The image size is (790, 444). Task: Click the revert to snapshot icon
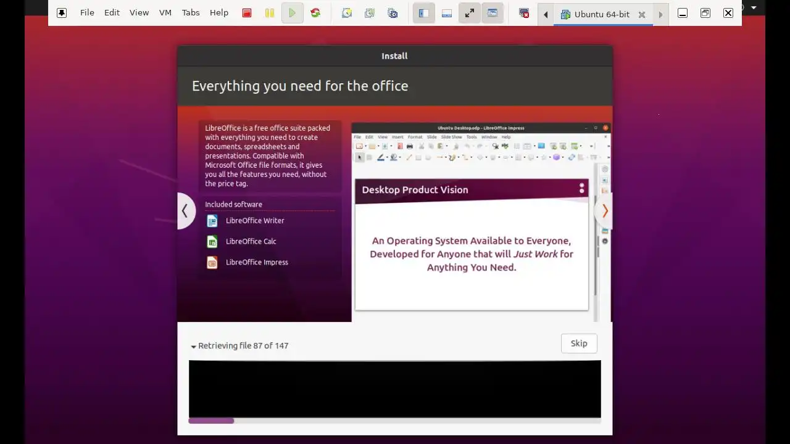click(x=370, y=13)
